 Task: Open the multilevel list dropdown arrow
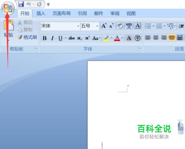pos(175,26)
